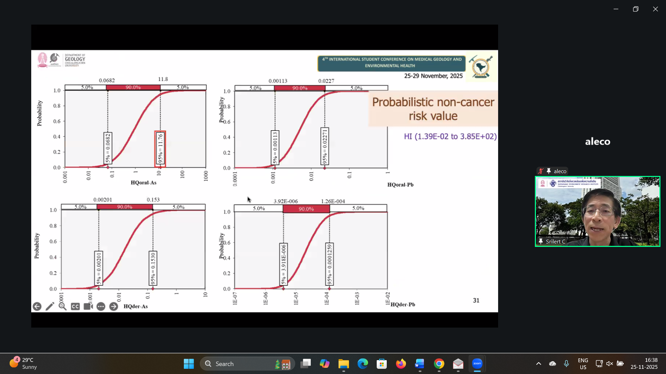Open the camera recording tool in slideshow controls
The image size is (666, 374).
click(x=87, y=306)
